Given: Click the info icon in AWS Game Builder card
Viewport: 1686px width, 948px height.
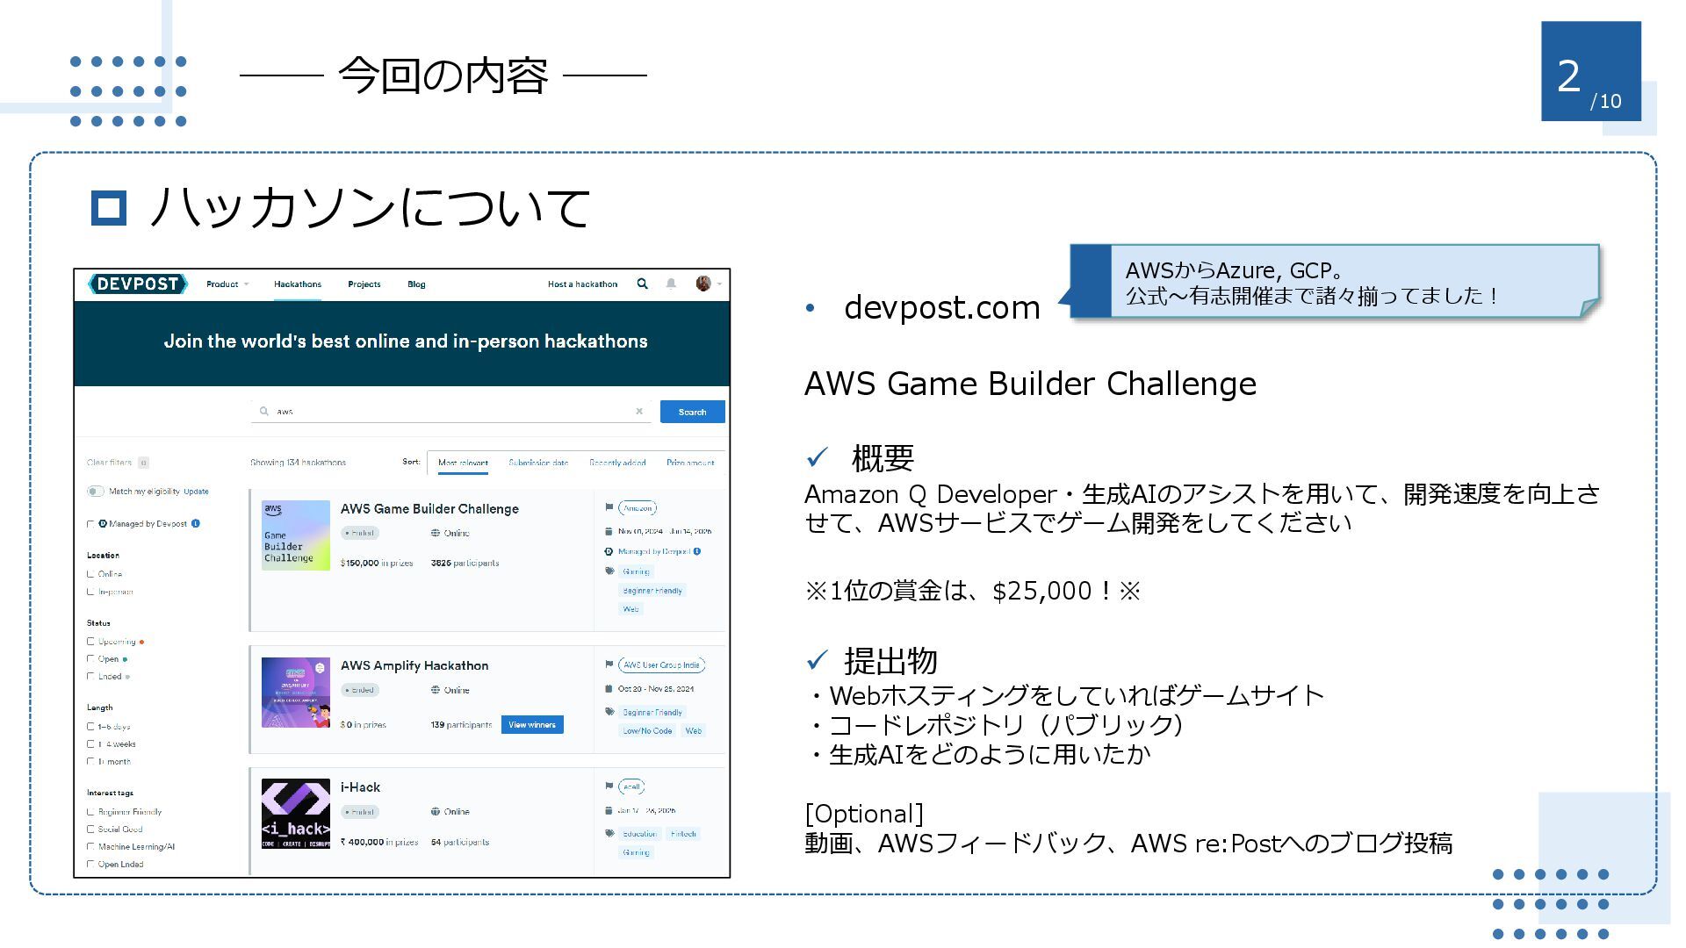Looking at the screenshot, I should pyautogui.click(x=697, y=551).
